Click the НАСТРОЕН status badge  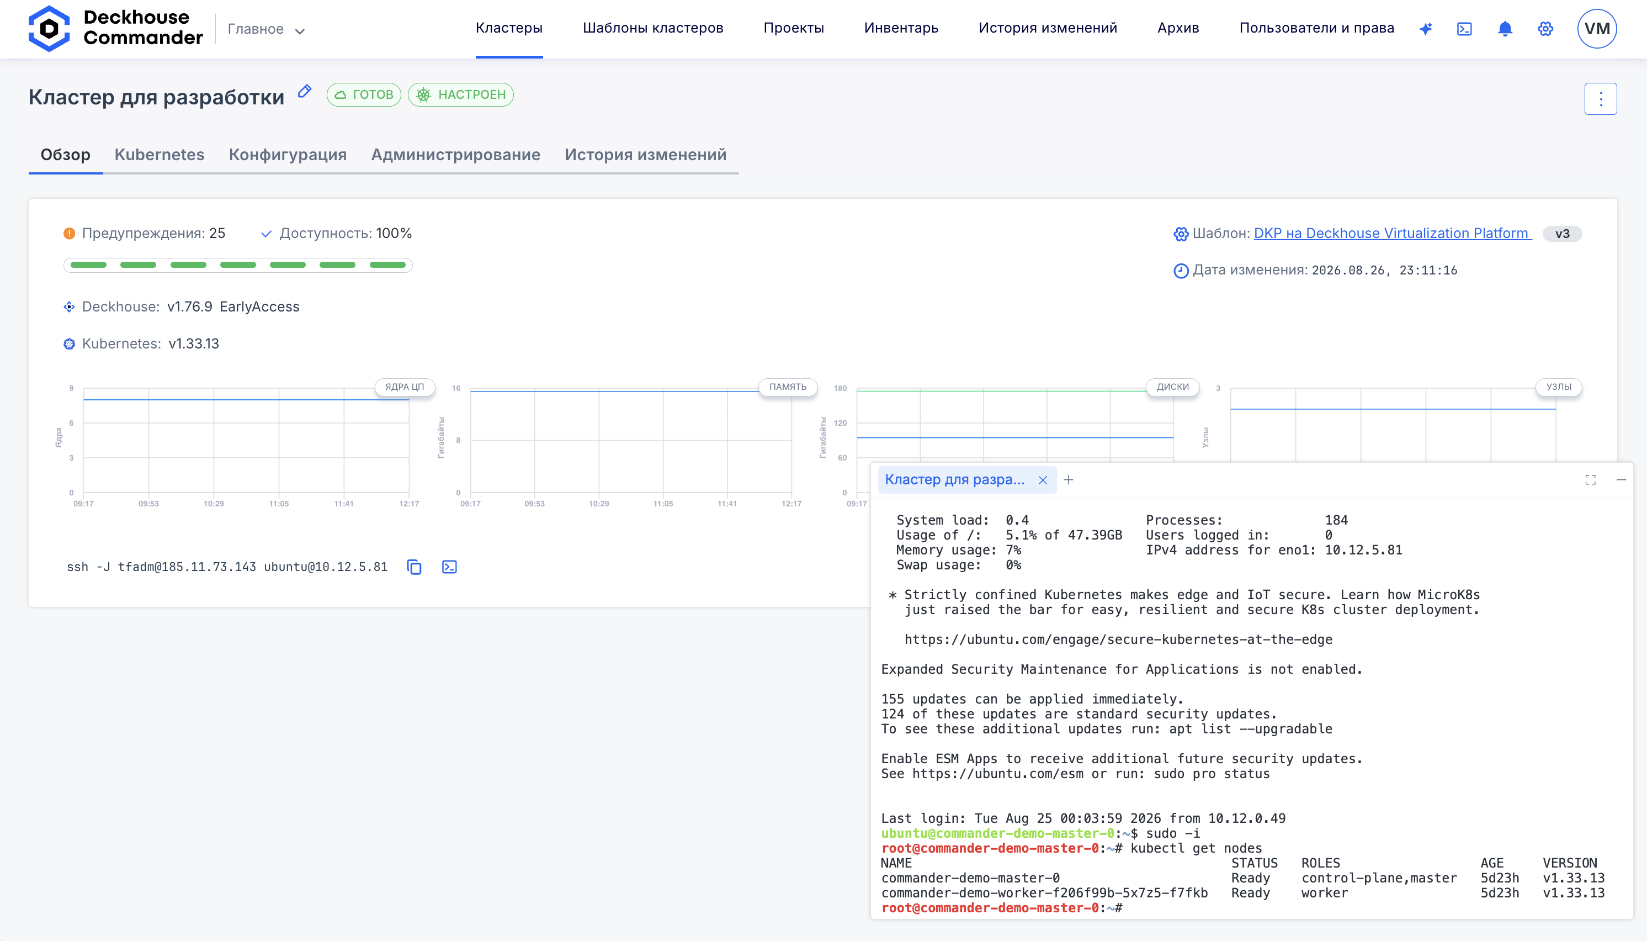click(460, 94)
